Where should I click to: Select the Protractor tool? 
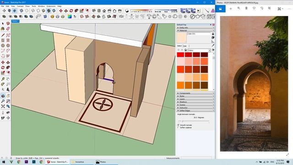point(3,84)
